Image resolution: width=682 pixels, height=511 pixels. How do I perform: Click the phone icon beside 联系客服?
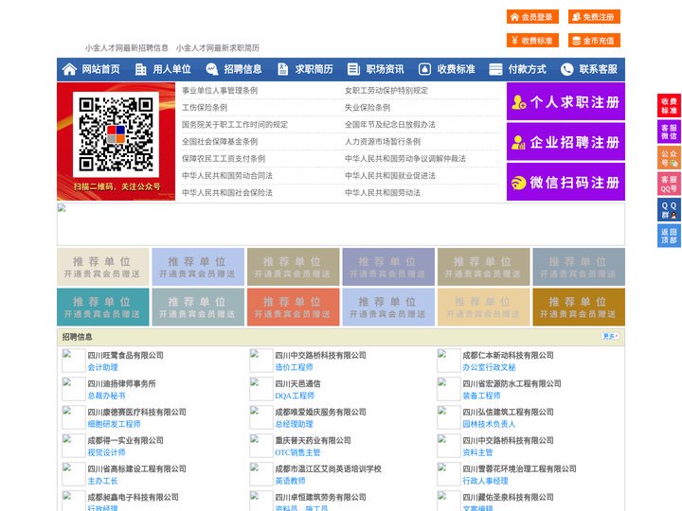click(566, 69)
